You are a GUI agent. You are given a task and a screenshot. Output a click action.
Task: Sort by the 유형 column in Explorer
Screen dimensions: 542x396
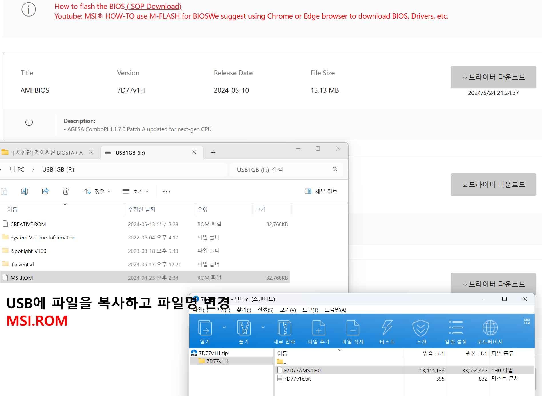point(224,209)
